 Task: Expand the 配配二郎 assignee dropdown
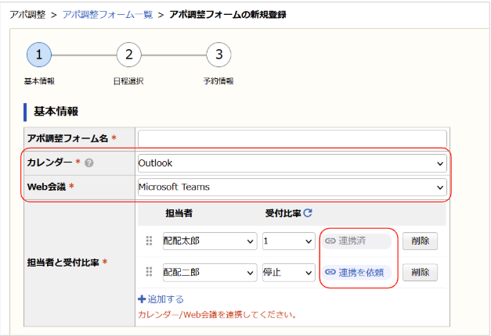point(209,272)
